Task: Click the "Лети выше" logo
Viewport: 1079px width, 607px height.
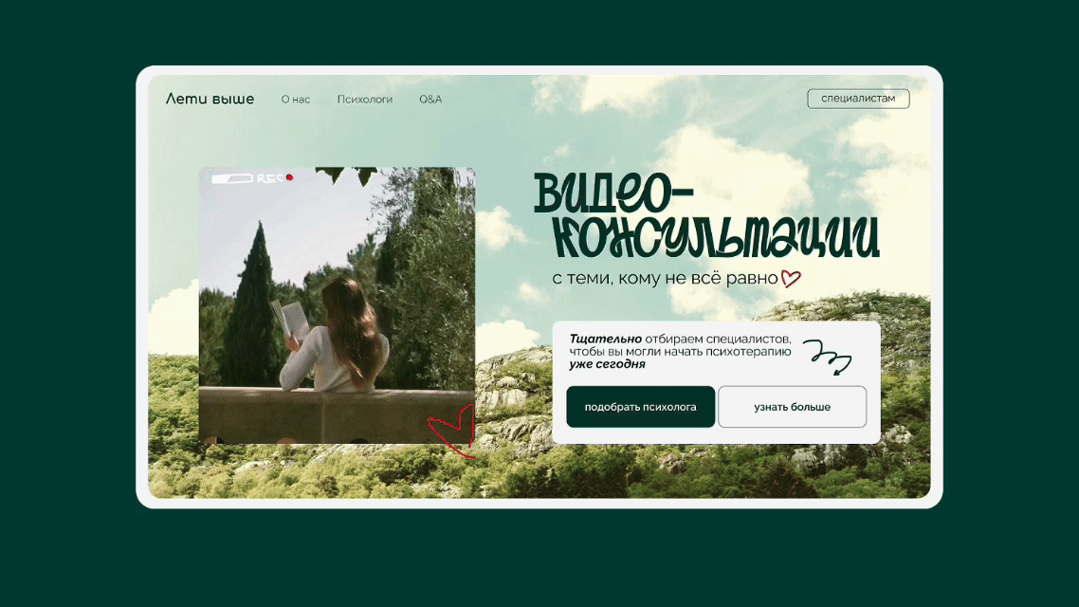Action: 210,99
